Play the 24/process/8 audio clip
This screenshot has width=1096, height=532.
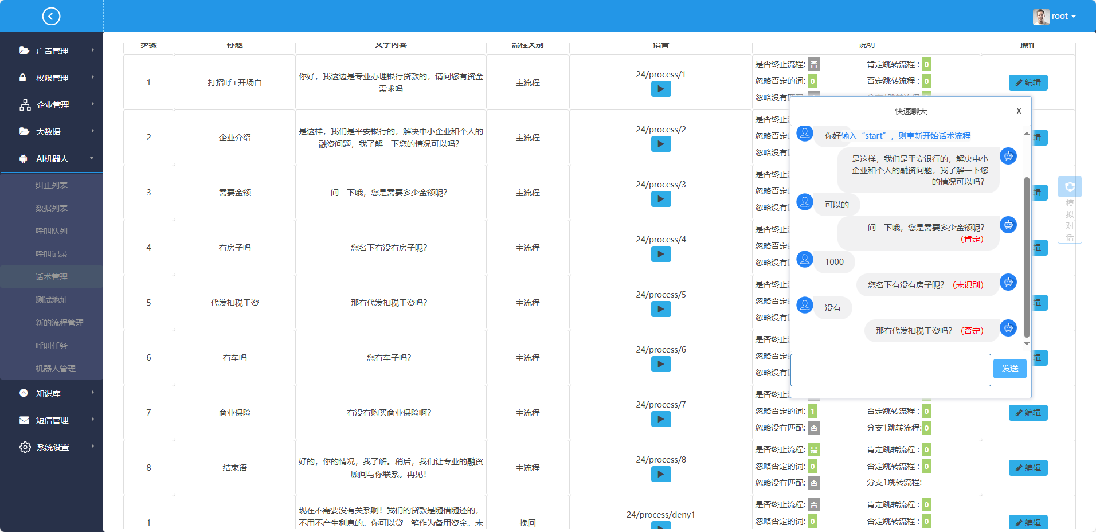[x=660, y=475]
